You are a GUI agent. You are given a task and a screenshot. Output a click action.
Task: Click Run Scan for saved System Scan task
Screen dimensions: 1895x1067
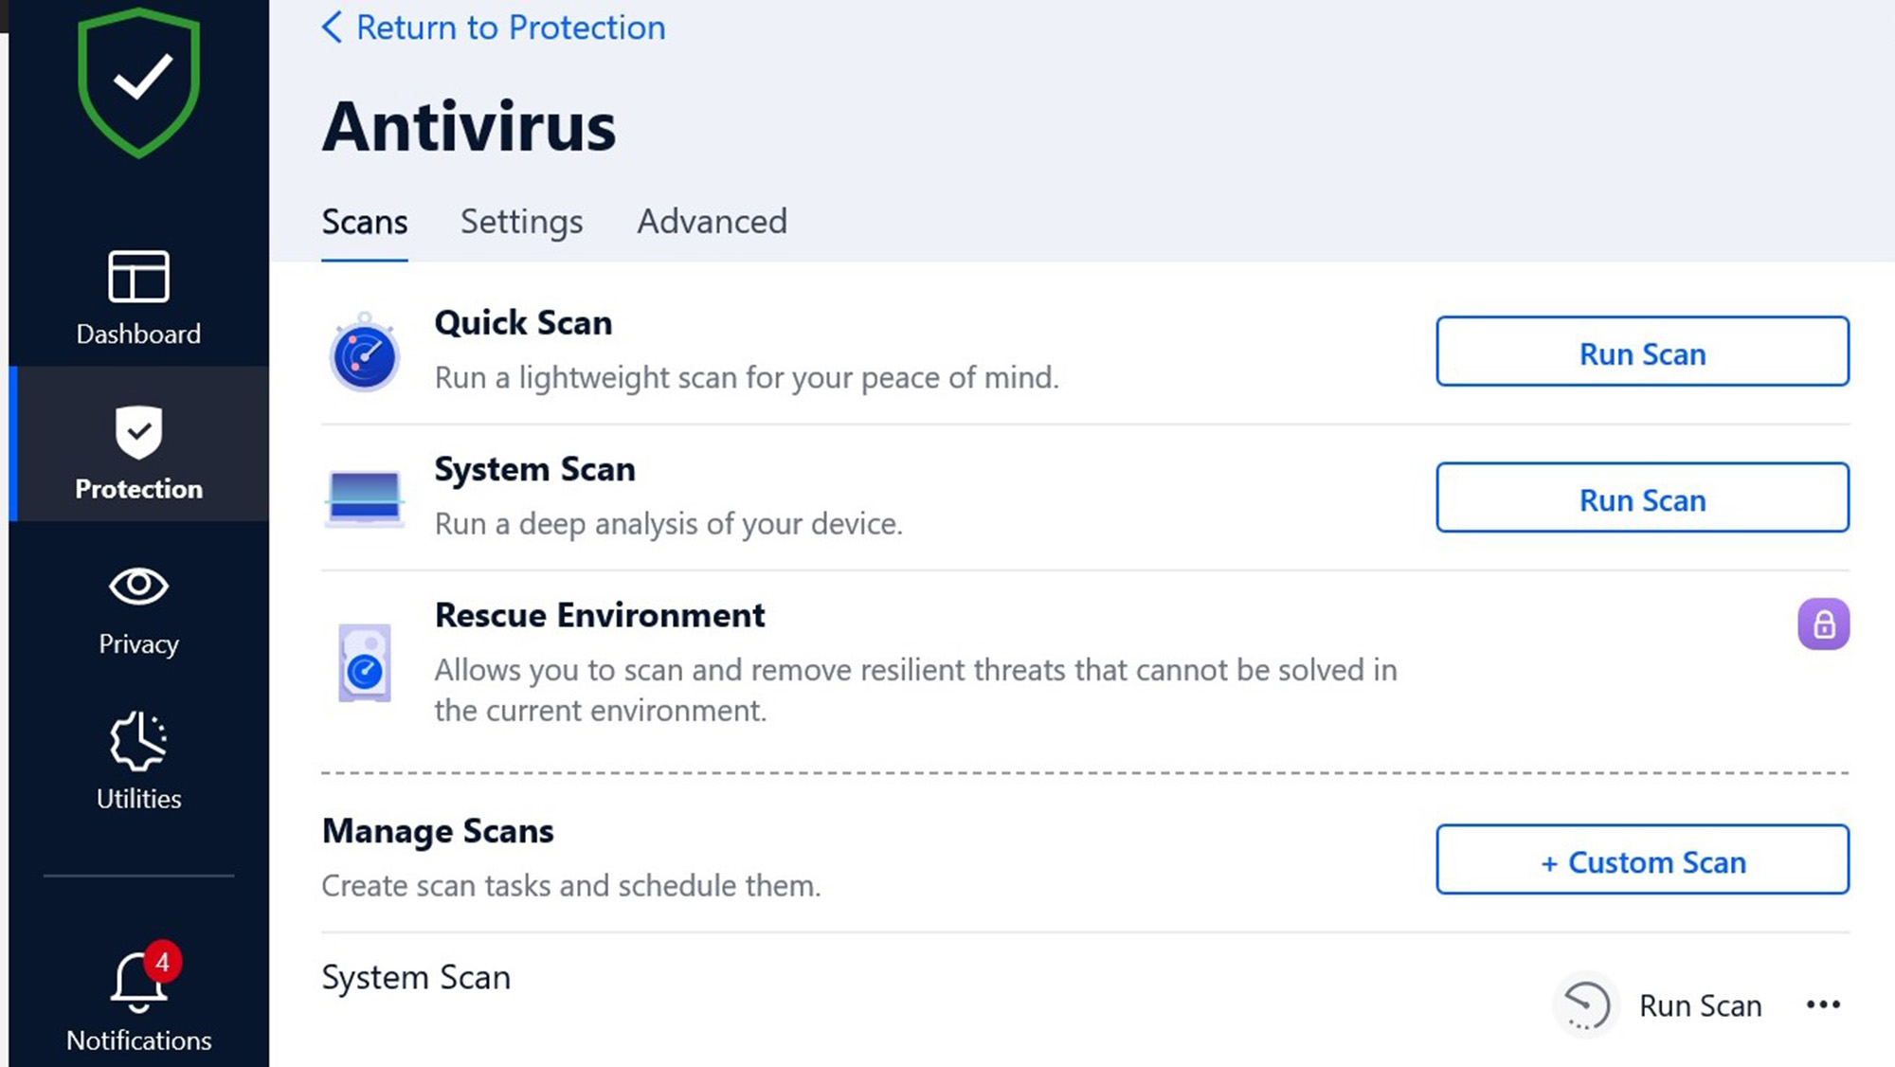(1700, 1005)
